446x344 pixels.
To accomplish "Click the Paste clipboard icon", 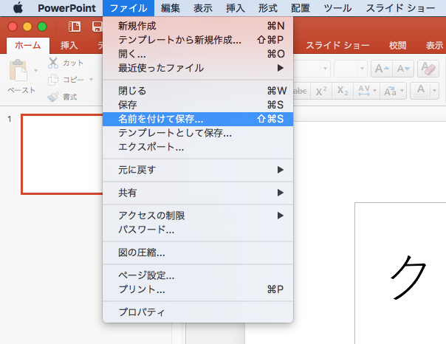I will pos(18,71).
